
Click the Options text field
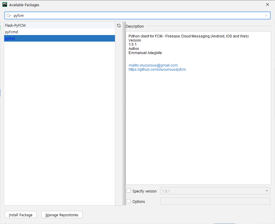pos(215,201)
